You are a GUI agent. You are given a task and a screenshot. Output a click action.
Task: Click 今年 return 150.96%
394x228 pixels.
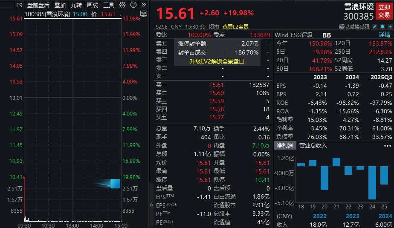tap(320, 43)
